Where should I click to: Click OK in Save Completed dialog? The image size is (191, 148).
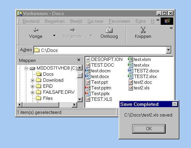(x=149, y=129)
